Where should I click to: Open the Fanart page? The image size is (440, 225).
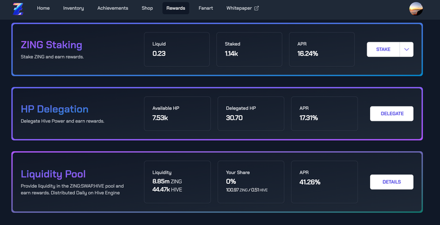pyautogui.click(x=206, y=8)
